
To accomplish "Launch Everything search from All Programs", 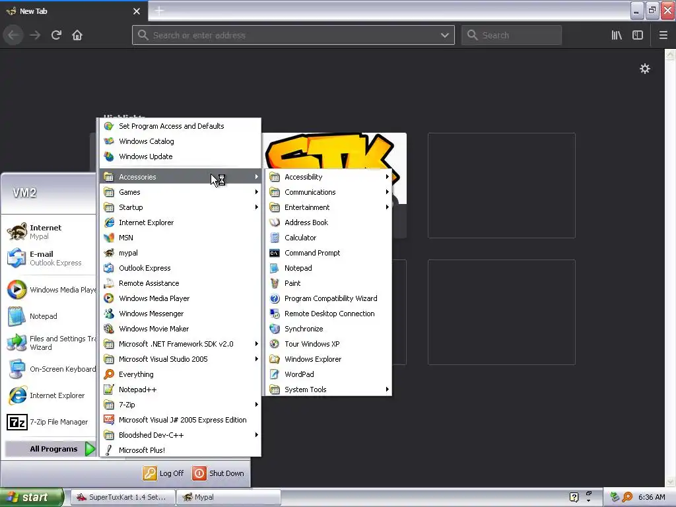I will [180, 374].
